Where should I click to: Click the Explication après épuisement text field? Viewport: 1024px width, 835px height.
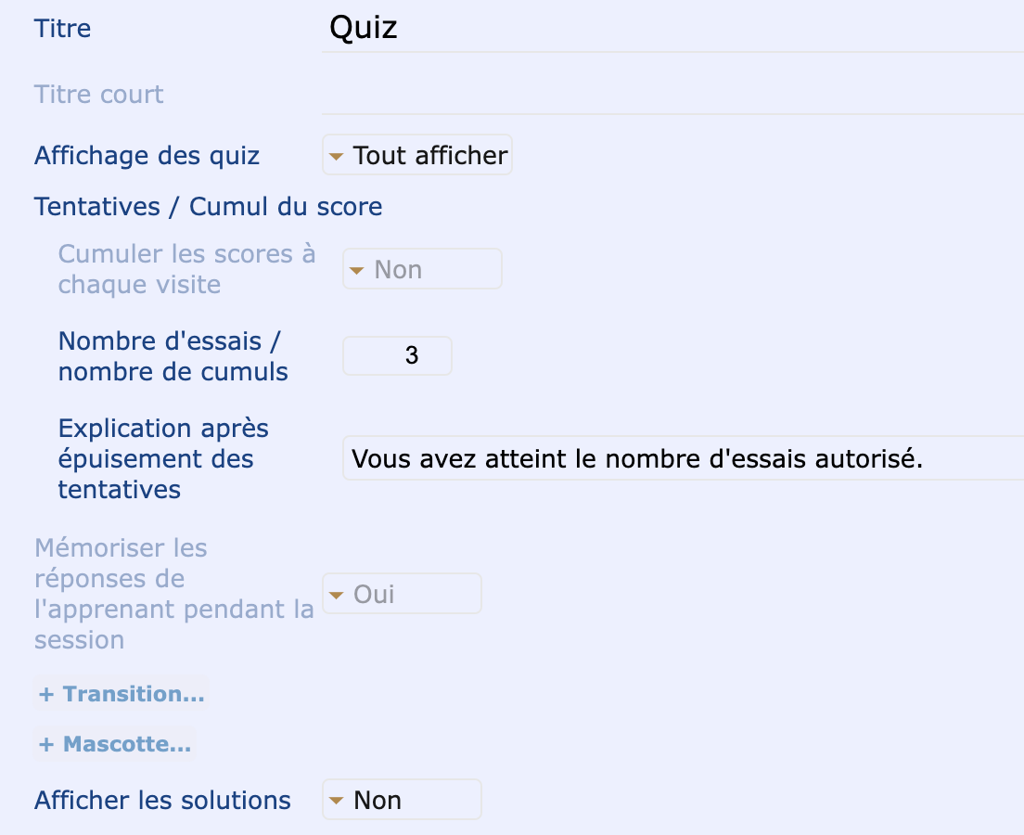pos(683,458)
